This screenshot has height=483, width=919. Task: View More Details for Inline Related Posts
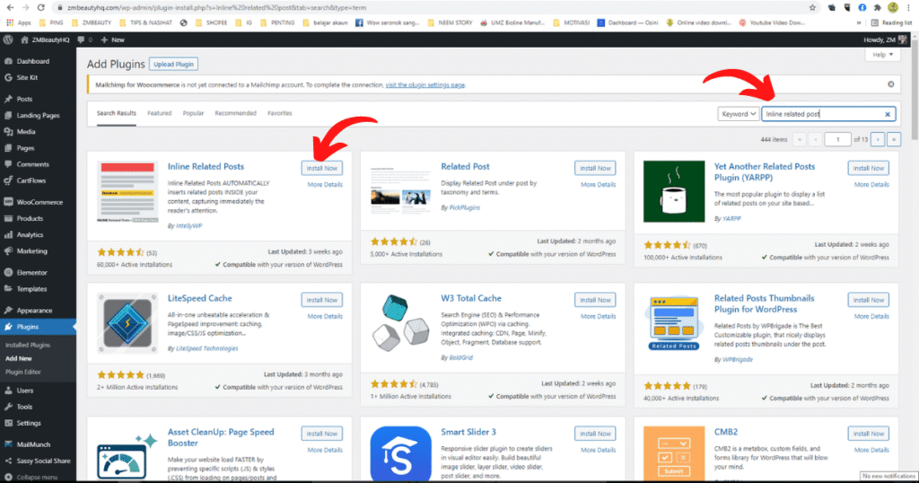(x=325, y=185)
